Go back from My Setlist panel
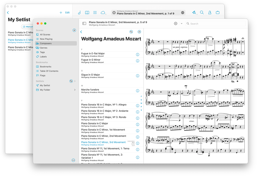Screen dimensions: 257x176 [x=8, y=13]
